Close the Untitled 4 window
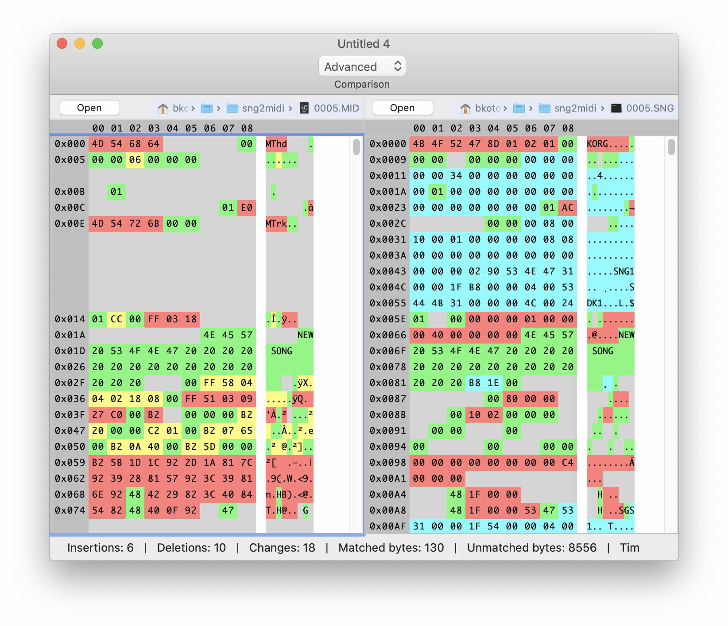728x626 pixels. [x=62, y=43]
